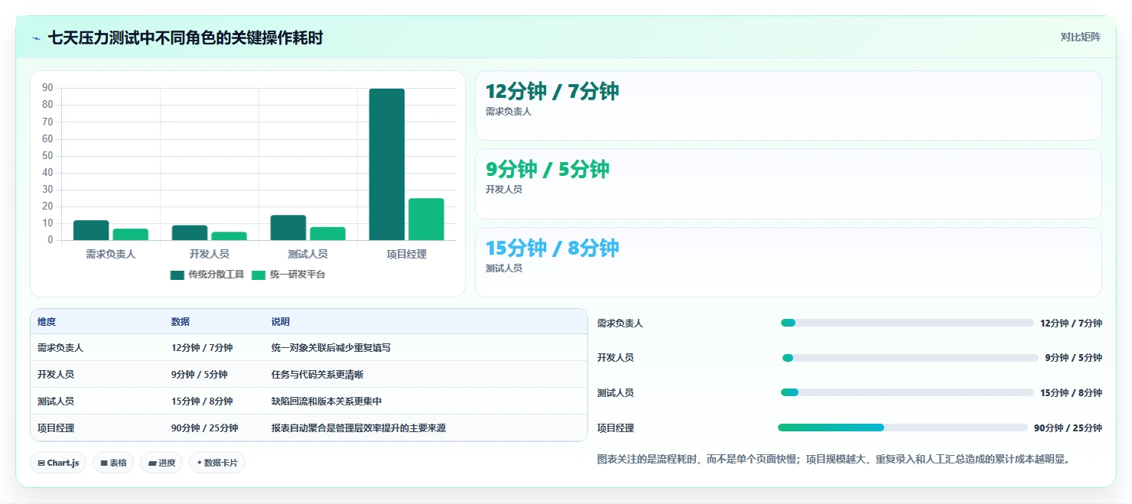This screenshot has height=504, width=1132.
Task: Open the 15分钟 / 8分钟 data card
Action: coord(789,262)
